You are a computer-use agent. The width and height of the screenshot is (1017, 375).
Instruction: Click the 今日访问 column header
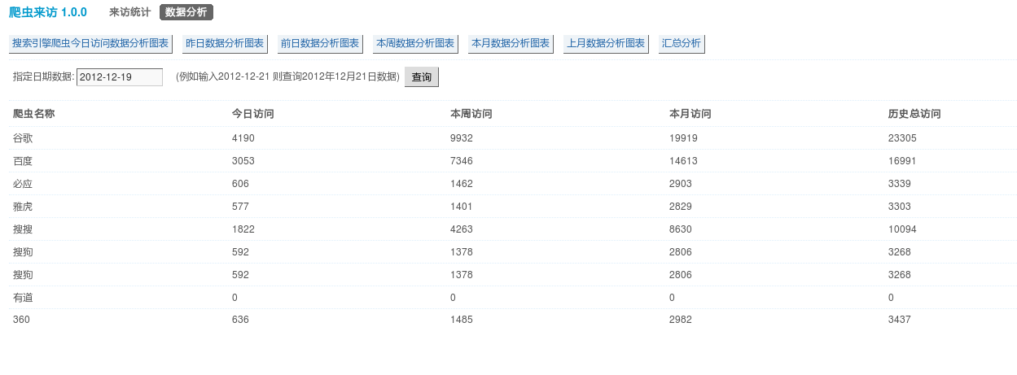point(252,114)
